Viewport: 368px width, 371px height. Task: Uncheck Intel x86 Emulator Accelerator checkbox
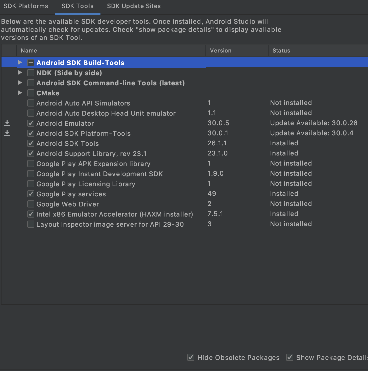pyautogui.click(x=31, y=214)
